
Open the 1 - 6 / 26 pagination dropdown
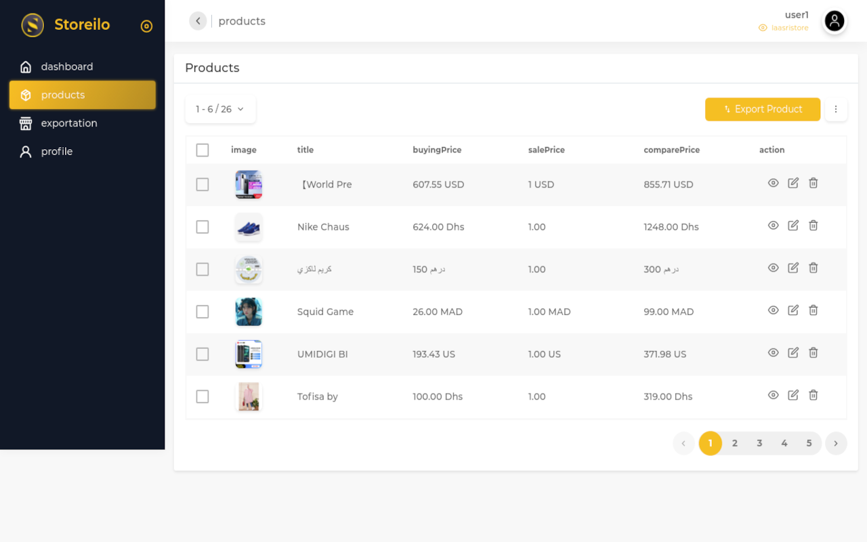(x=220, y=108)
